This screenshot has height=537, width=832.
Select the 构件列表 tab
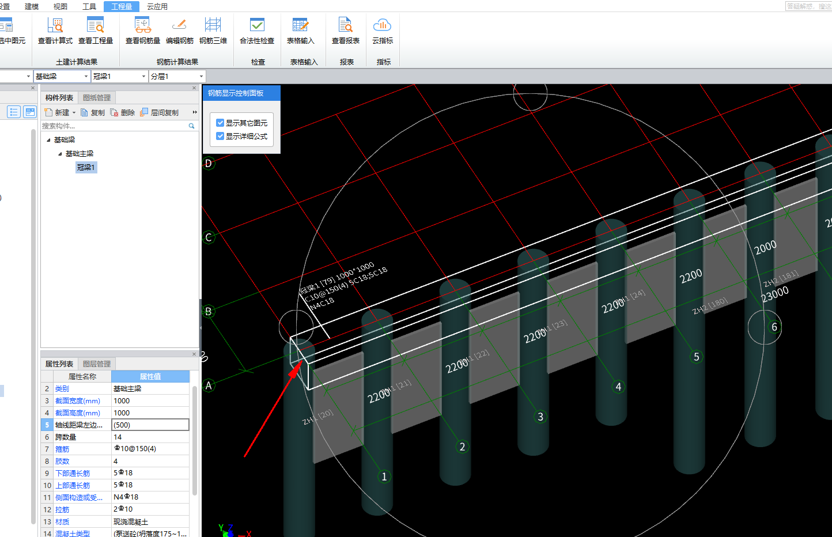59,98
